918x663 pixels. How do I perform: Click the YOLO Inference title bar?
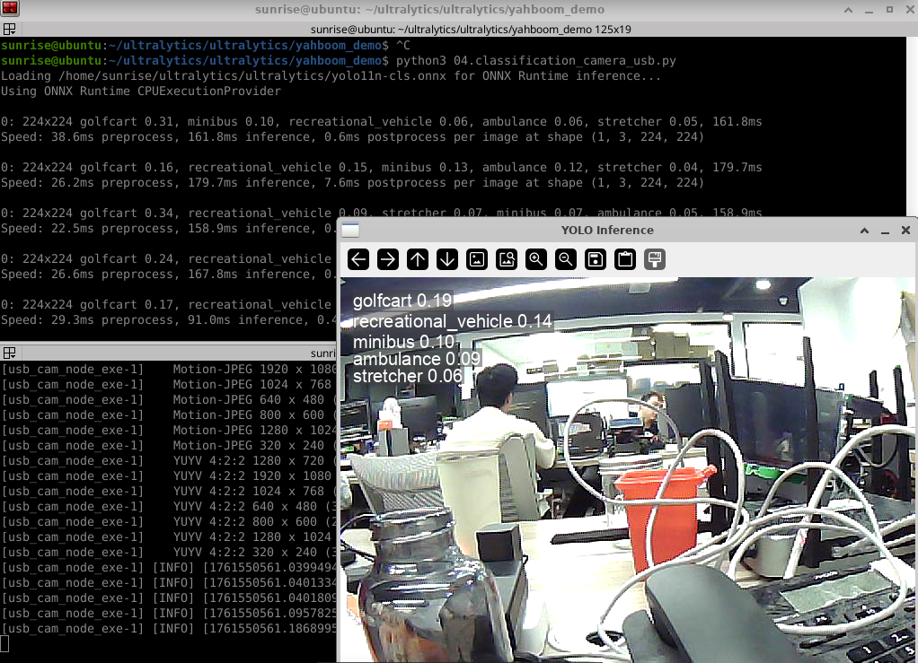607,230
